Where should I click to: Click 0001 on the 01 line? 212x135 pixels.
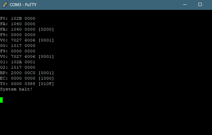[x=30, y=62]
